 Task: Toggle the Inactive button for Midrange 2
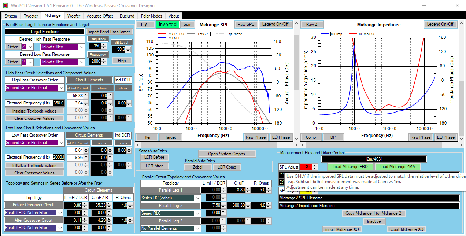click(x=373, y=221)
